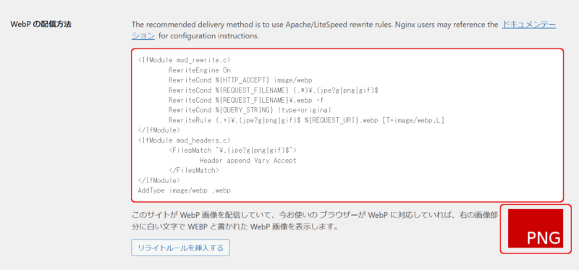This screenshot has width=579, height=270.
Task: Click the RewriteCond REQUEST_FILENAME (.*) jpe?g line
Action: pyautogui.click(x=274, y=90)
